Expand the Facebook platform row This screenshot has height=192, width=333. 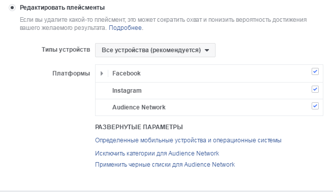click(x=102, y=73)
